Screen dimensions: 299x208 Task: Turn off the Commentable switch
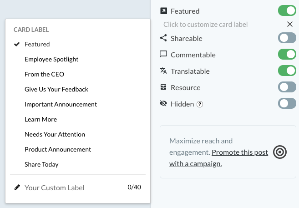(287, 54)
